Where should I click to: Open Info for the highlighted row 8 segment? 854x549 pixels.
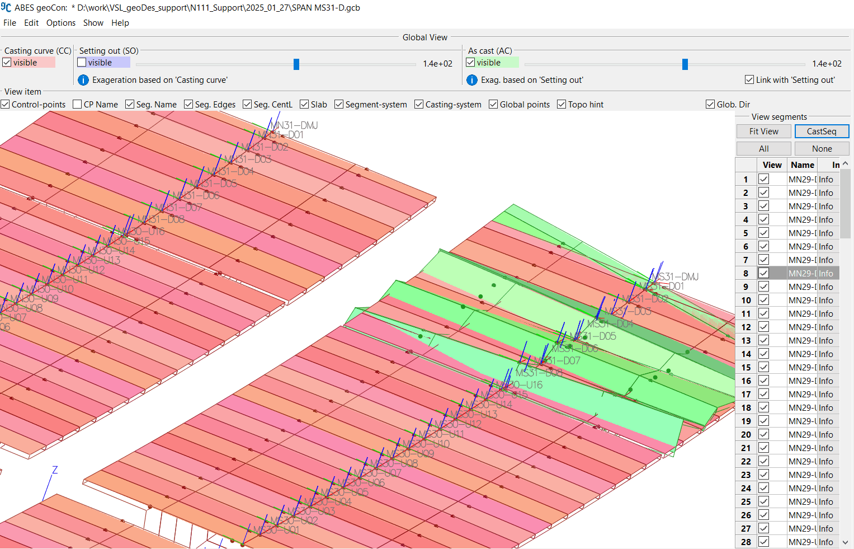(x=826, y=273)
